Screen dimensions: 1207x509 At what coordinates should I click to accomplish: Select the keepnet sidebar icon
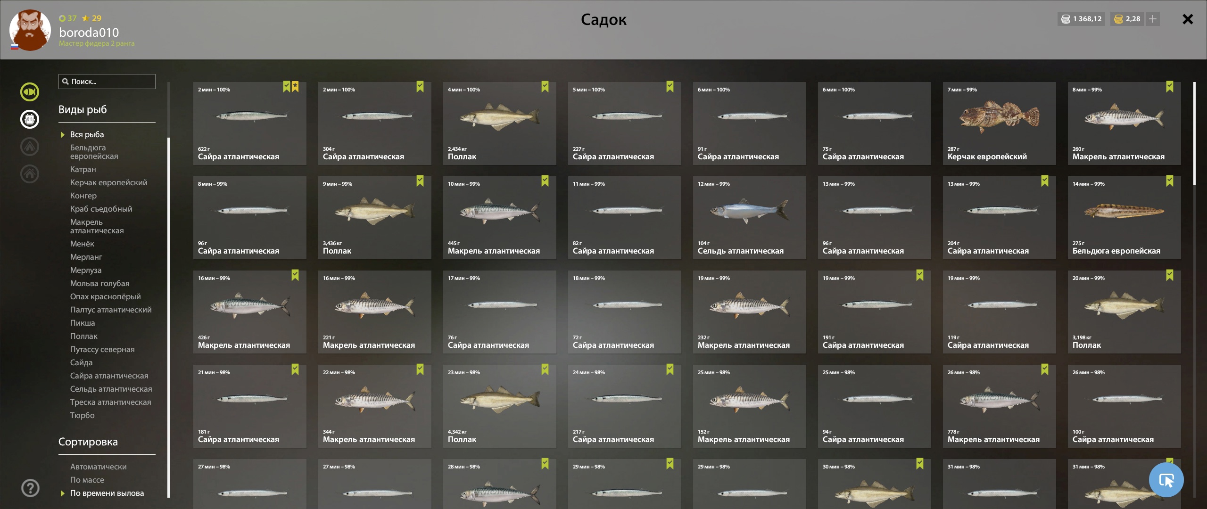(x=29, y=119)
